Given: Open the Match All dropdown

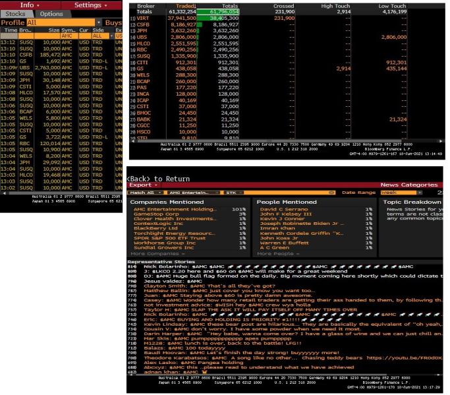Looking at the screenshot, I should tap(145, 193).
